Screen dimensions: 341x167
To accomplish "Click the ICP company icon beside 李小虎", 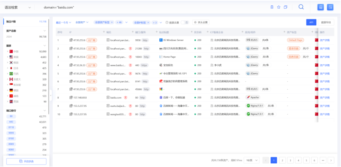I will 212,65.
